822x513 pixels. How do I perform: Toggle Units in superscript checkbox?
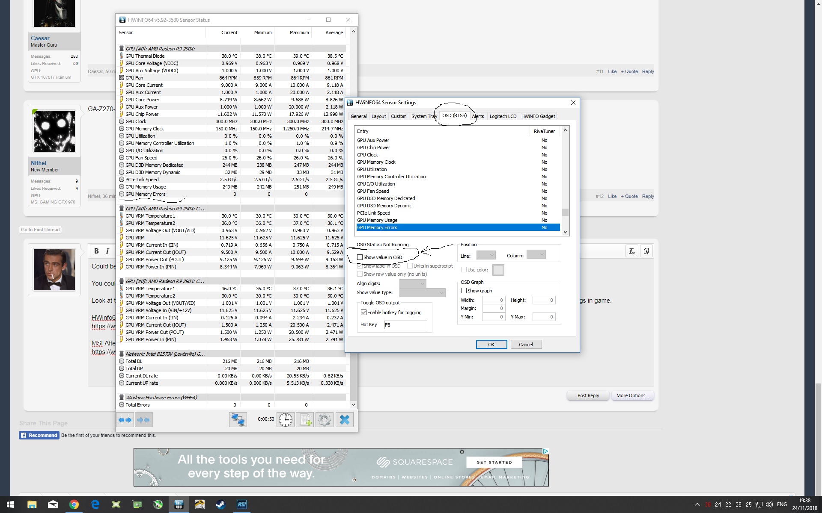click(x=410, y=266)
